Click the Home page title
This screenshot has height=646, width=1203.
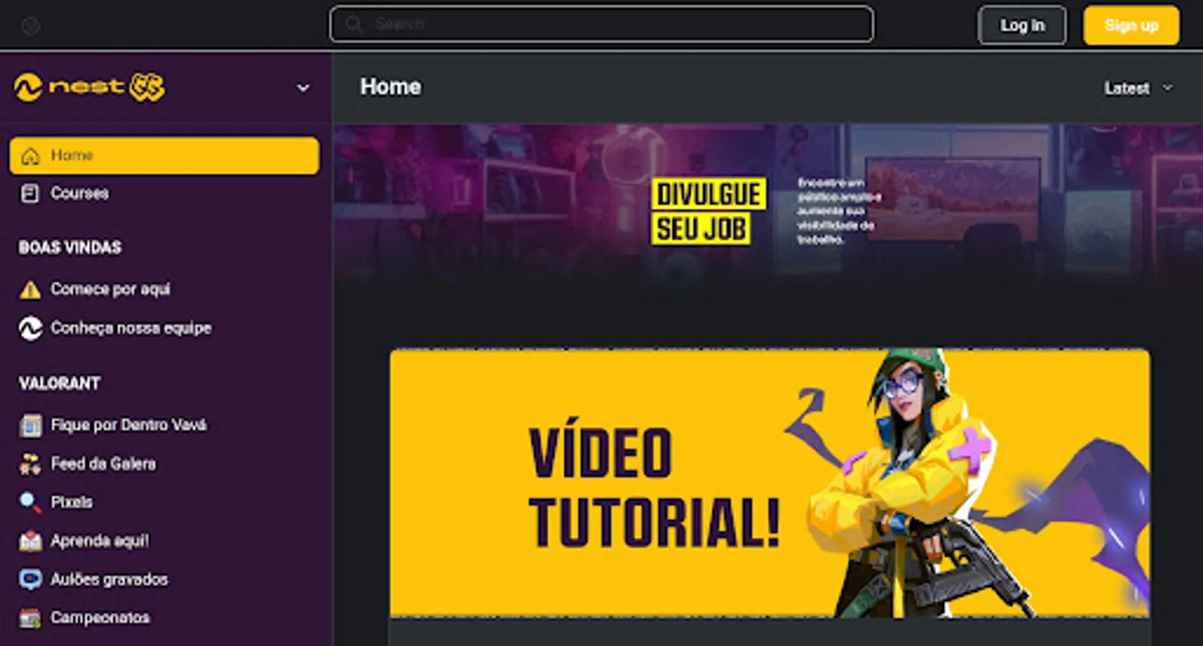coord(390,87)
